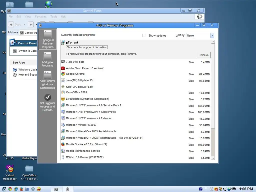The height and width of the screenshot is (192, 256).
Task: Open Windows Update link under See Also
Action: [x=25, y=69]
